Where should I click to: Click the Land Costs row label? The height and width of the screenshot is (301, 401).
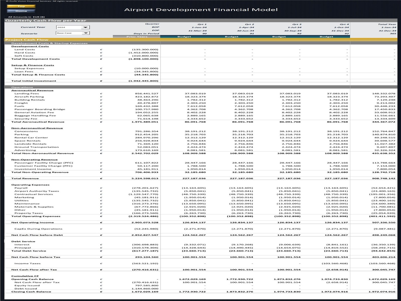point(25,49)
